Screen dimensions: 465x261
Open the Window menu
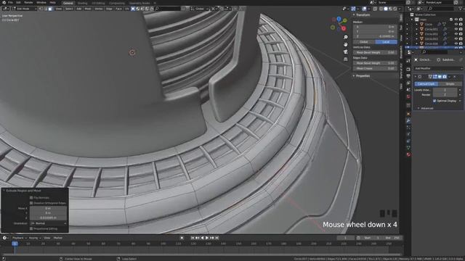click(41, 3)
